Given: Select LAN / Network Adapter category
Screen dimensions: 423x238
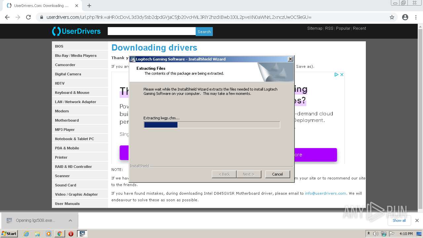Looking at the screenshot, I should click(80, 102).
